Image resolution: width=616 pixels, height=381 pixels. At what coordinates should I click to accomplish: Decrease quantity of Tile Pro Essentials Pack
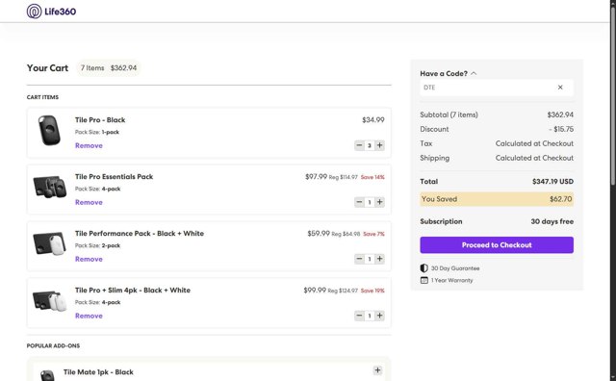pyautogui.click(x=359, y=202)
